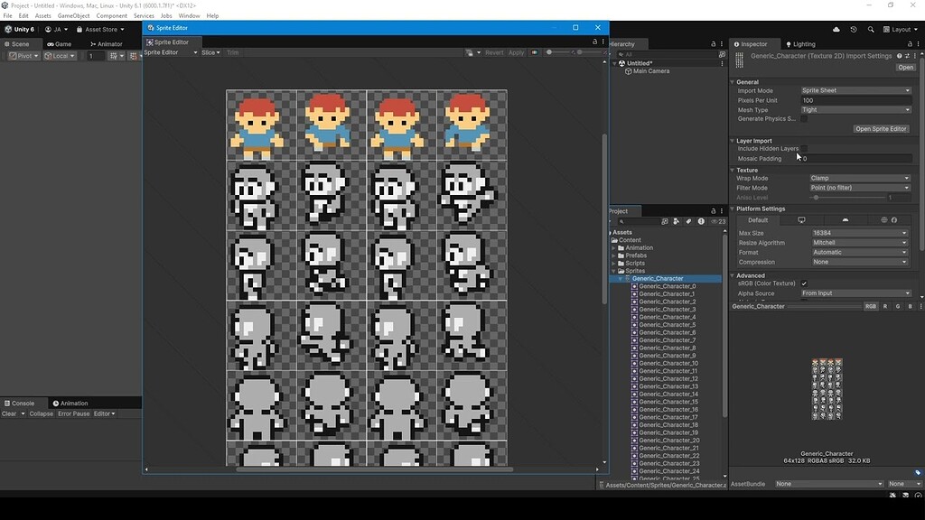Enable Generate Physics Shape checkbox
This screenshot has width=925, height=520.
(804, 119)
